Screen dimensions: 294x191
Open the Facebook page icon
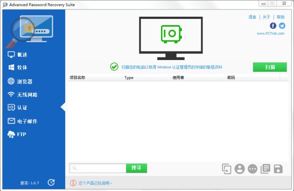(x=273, y=26)
